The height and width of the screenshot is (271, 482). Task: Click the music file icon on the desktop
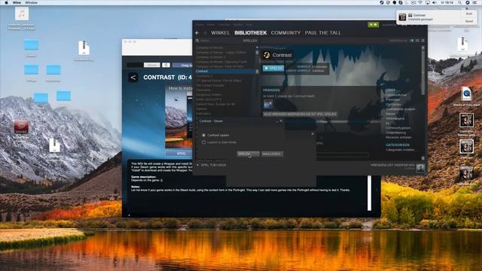(22, 14)
